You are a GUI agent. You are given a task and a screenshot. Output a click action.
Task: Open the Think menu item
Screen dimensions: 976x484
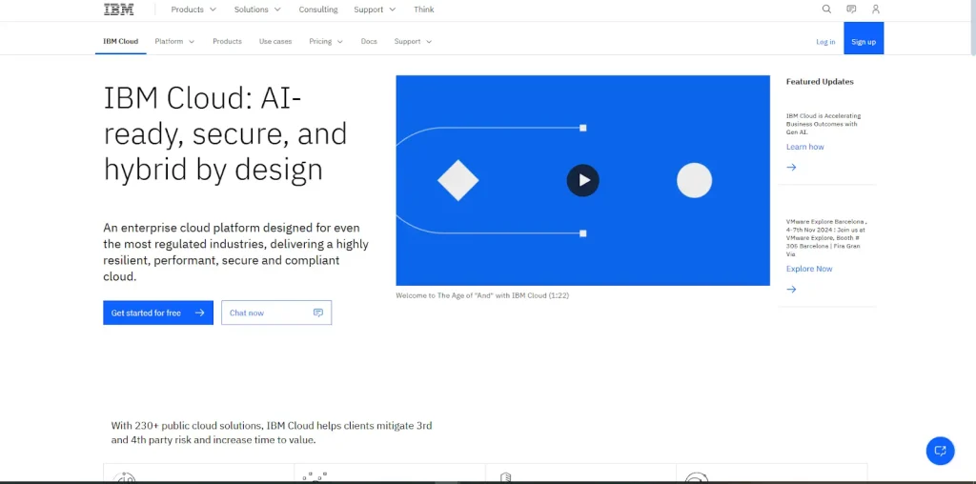pos(424,10)
